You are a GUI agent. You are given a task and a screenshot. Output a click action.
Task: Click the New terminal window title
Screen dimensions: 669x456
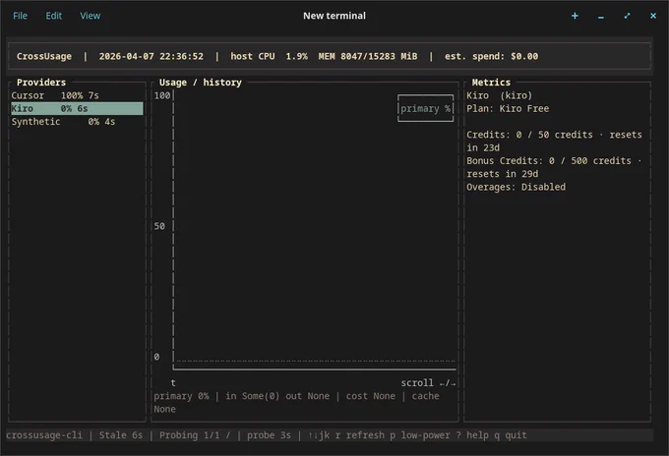334,16
